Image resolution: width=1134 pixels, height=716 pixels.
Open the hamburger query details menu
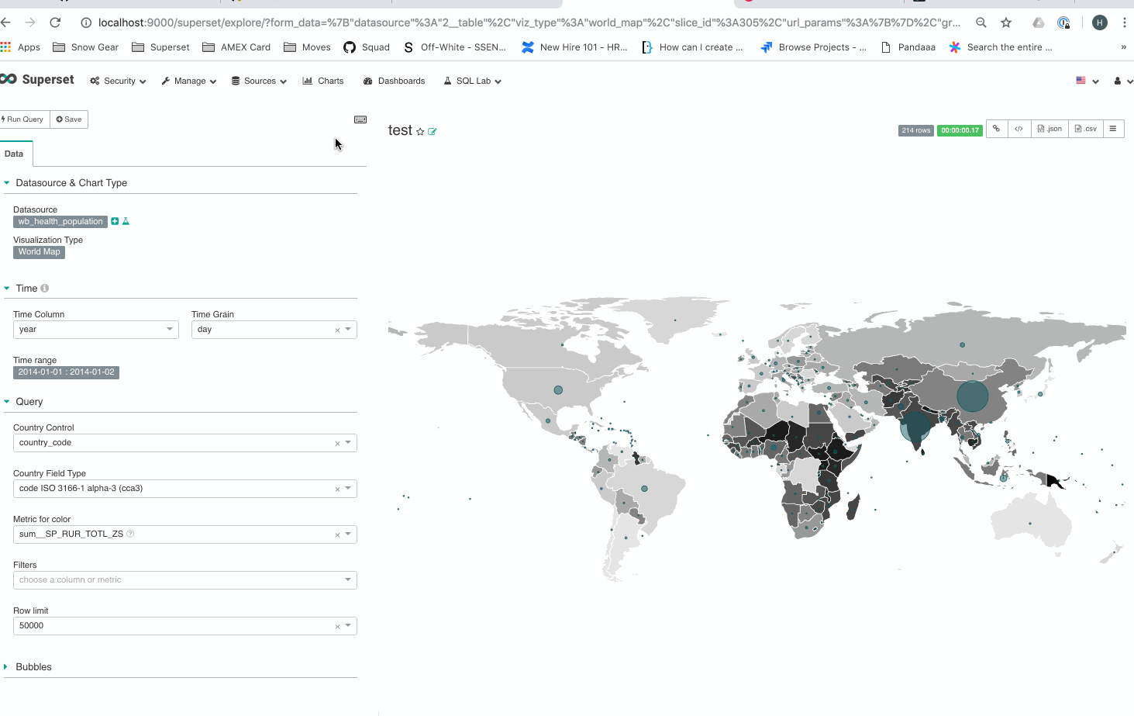point(1113,129)
